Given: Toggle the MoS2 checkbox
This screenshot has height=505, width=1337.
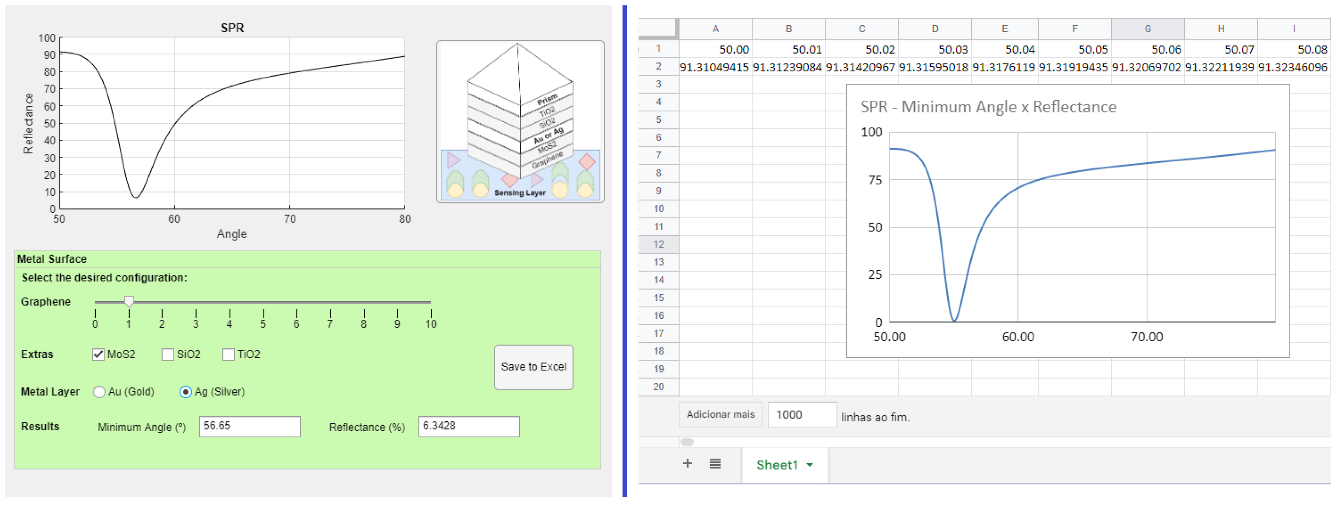Looking at the screenshot, I should 98,355.
